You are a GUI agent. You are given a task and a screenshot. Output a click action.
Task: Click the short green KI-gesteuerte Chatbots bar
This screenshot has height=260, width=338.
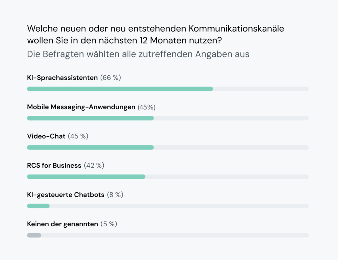pos(38,206)
